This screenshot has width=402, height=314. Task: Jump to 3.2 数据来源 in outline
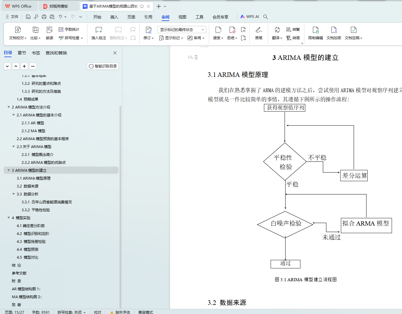[28, 186]
